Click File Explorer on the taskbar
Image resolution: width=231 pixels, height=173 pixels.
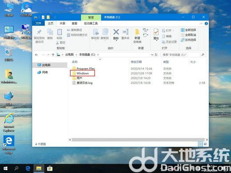click(x=39, y=169)
